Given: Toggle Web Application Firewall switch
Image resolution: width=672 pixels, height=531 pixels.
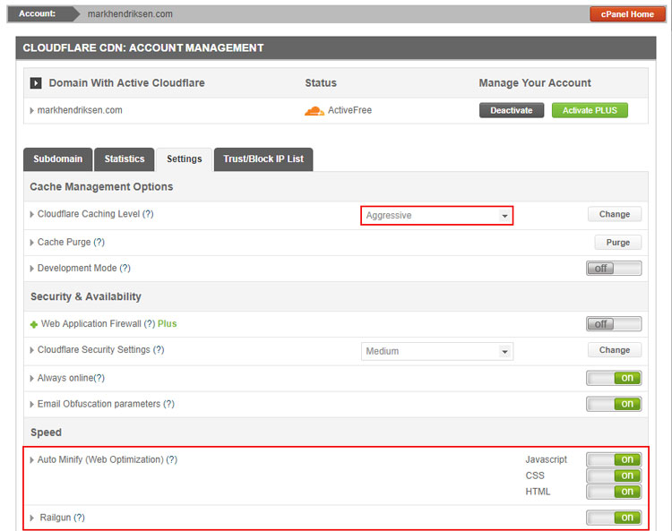Looking at the screenshot, I should [614, 324].
